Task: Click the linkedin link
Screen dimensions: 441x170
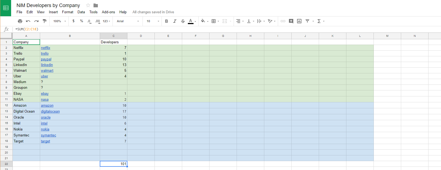Action: pos(47,65)
